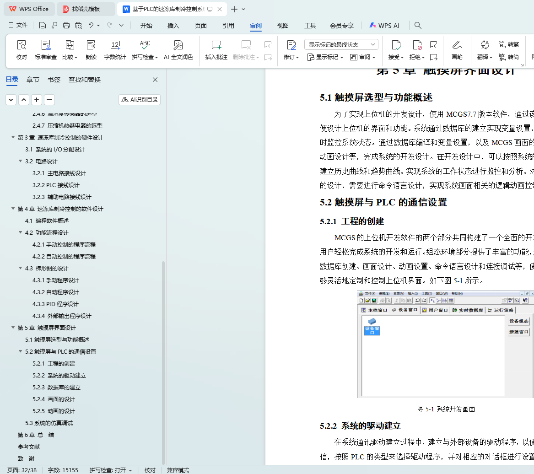Open the search magnifier icon

pos(418,25)
